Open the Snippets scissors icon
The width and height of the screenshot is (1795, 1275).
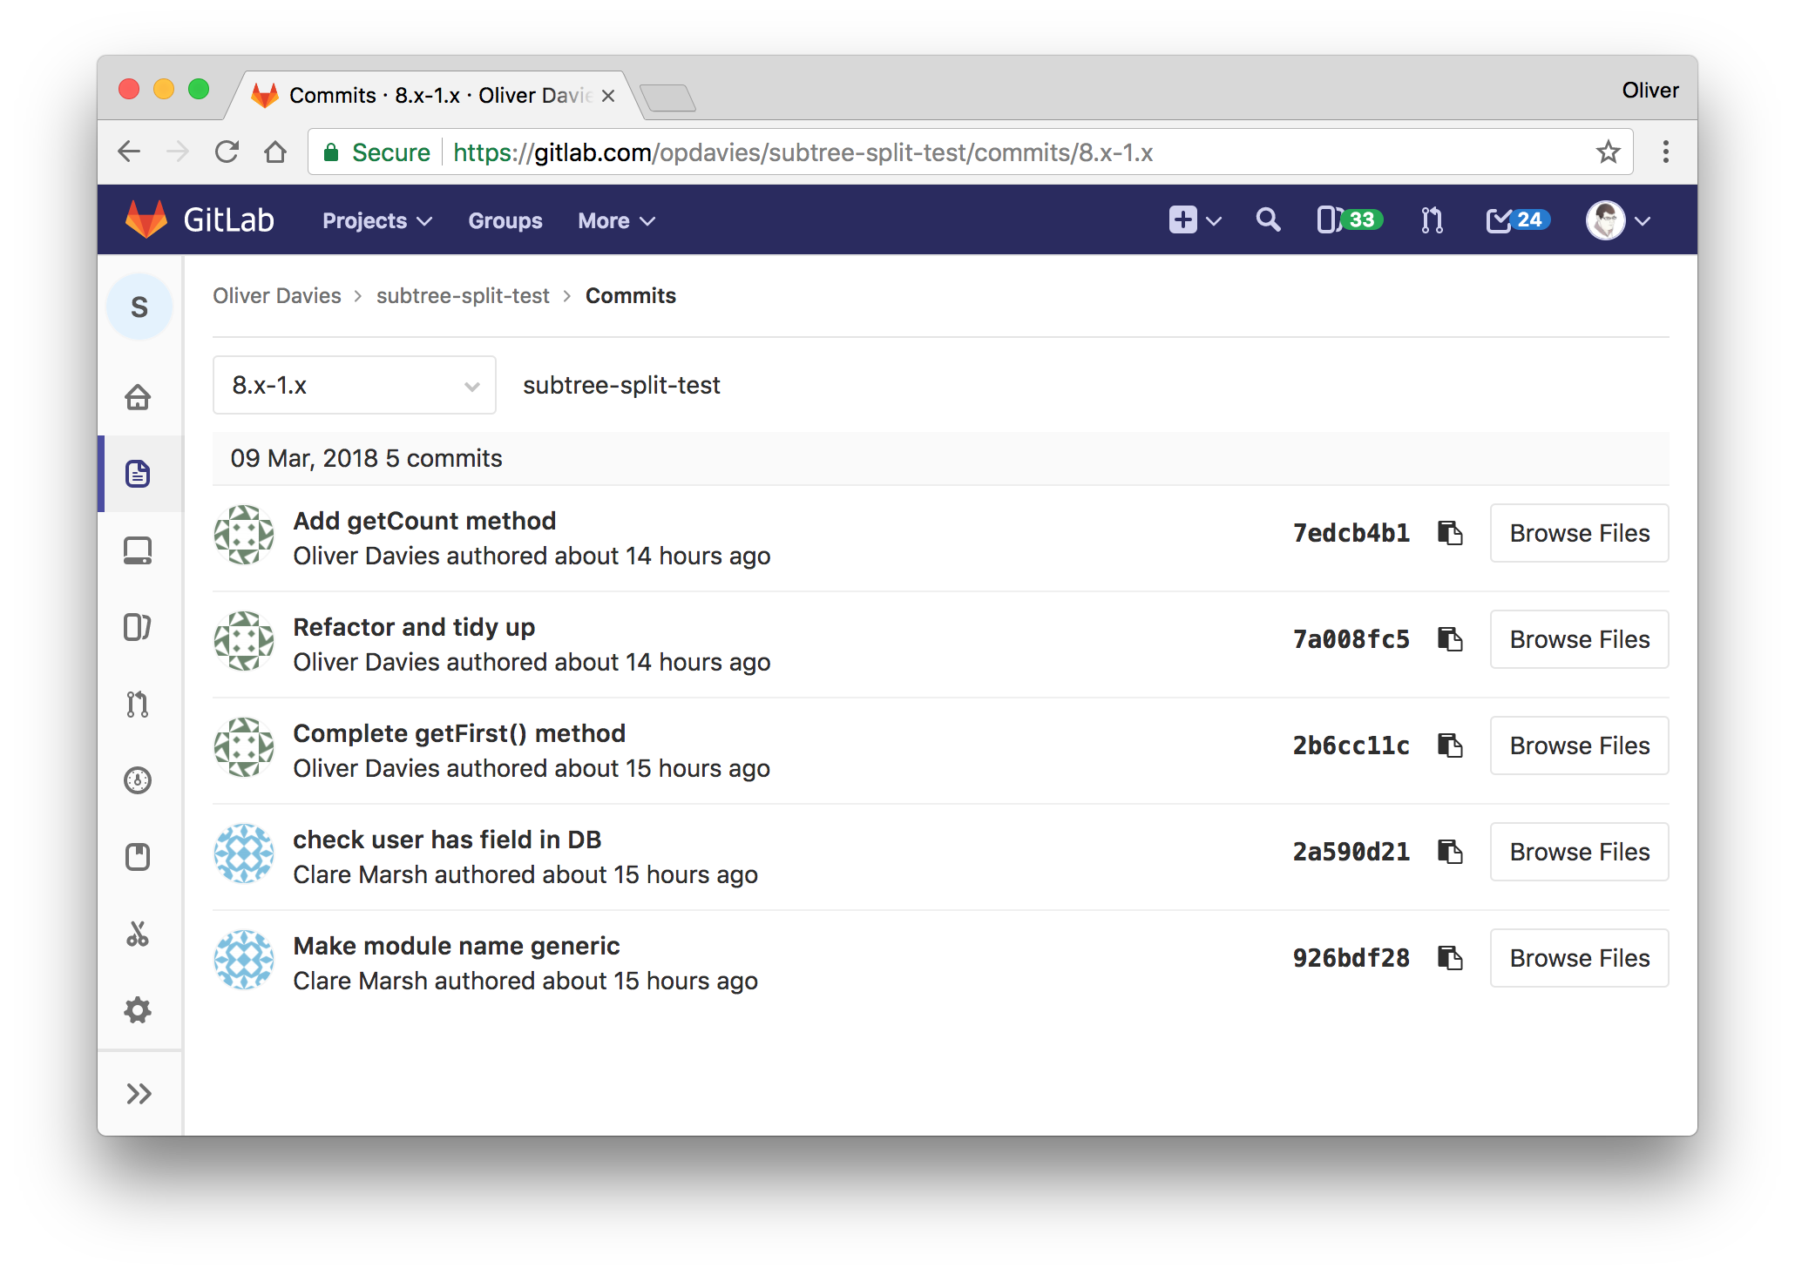click(138, 934)
